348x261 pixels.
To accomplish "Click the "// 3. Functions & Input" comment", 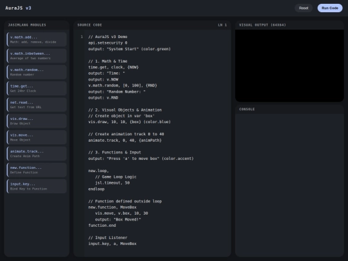I will click(115, 153).
